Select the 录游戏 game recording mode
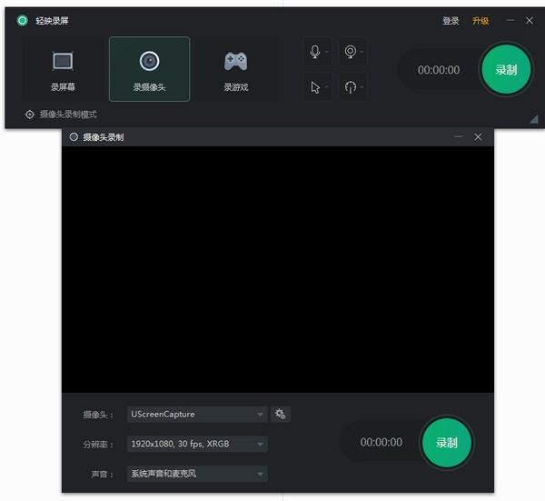This screenshot has width=545, height=501. 235,69
